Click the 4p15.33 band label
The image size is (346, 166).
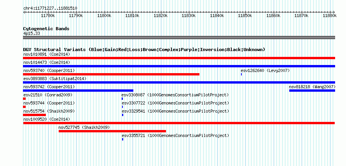click(x=31, y=33)
